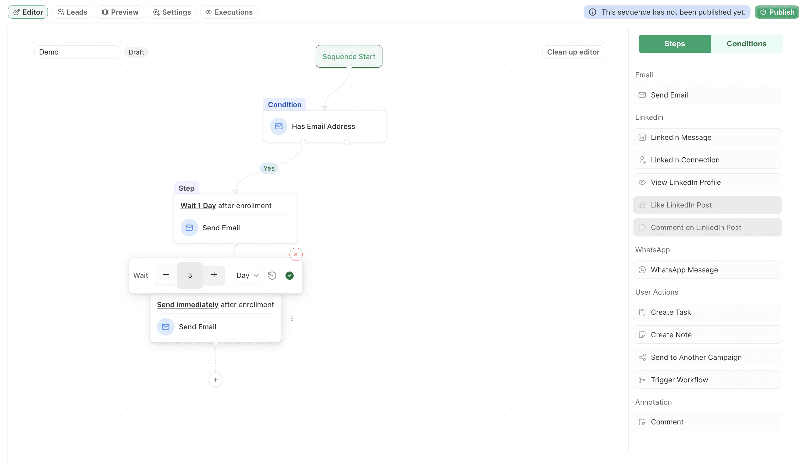799x468 pixels.
Task: Add a LinkedIn Connection step
Action: [x=707, y=160]
